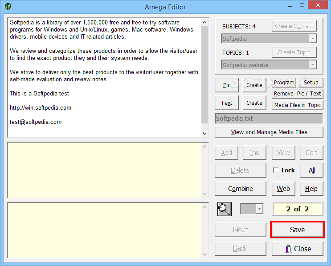Screen dimensions: 331x266
Task: Click Media Files in Topic button
Action: [298, 105]
